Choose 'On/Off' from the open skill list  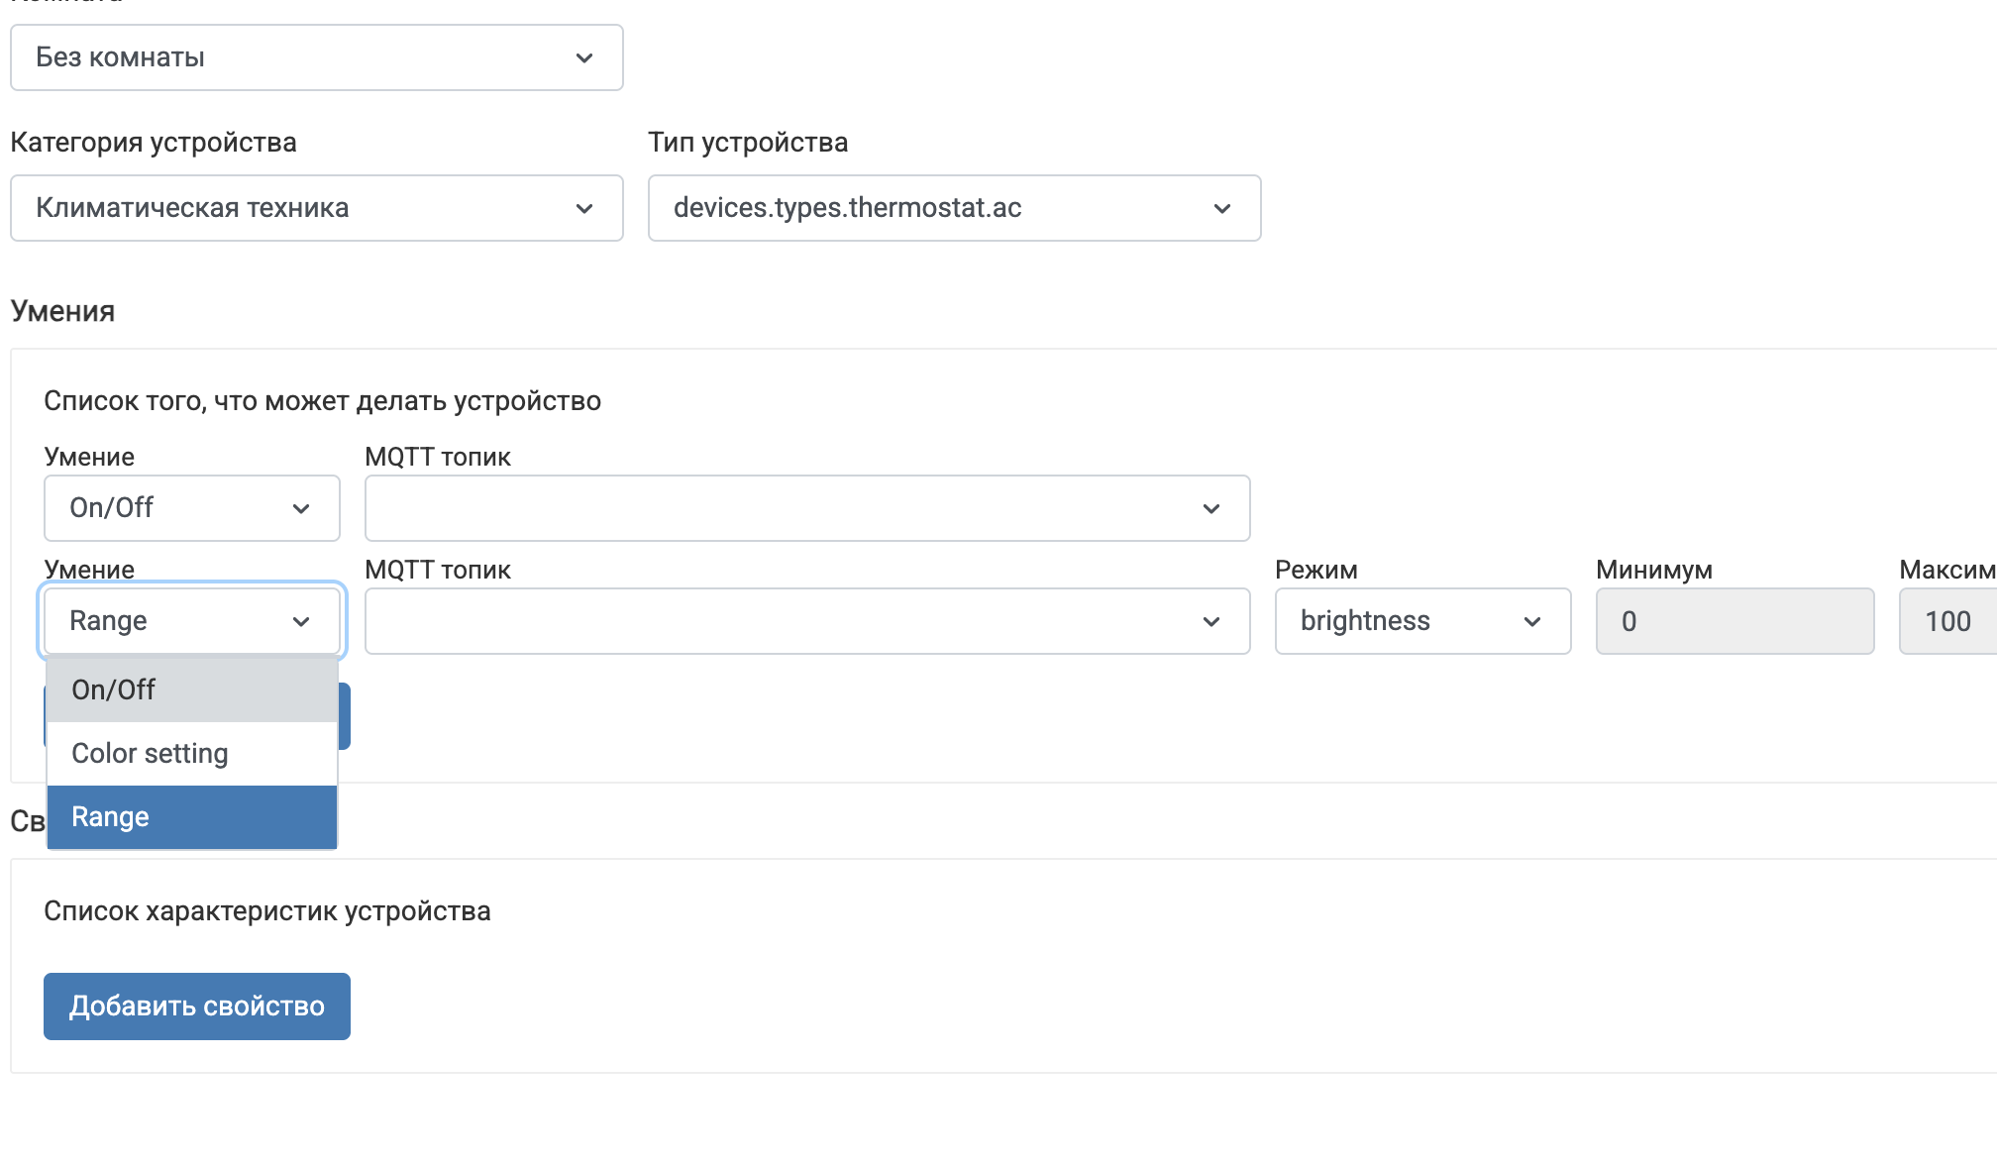tap(191, 689)
